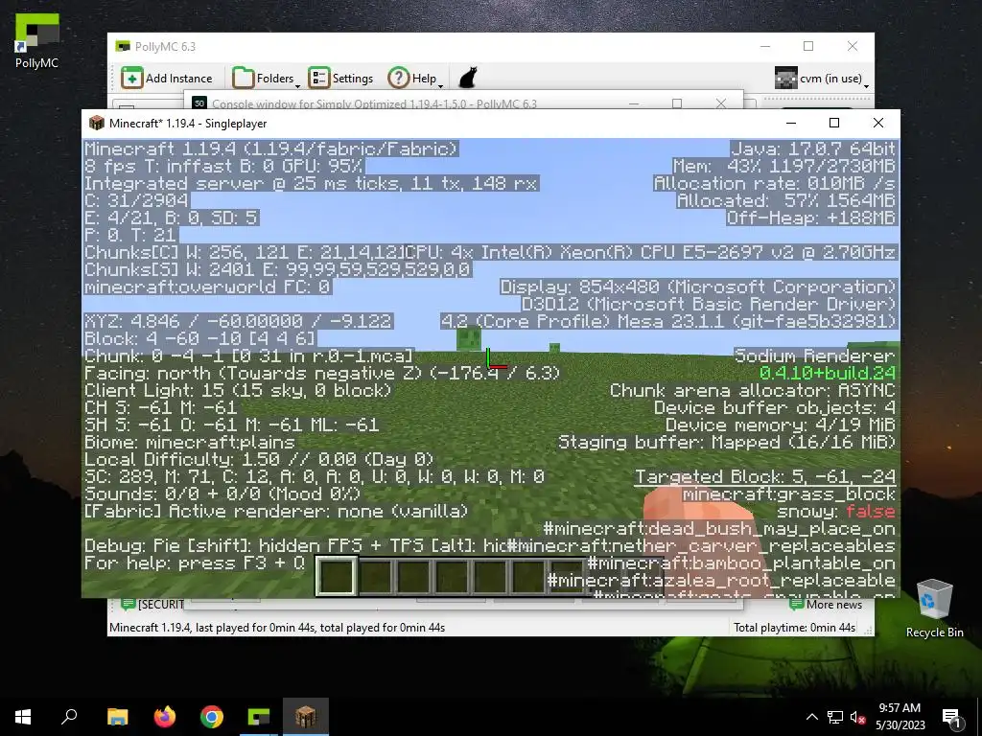The image size is (982, 736).
Task: Open PollyMC Settings
Action: click(x=340, y=79)
